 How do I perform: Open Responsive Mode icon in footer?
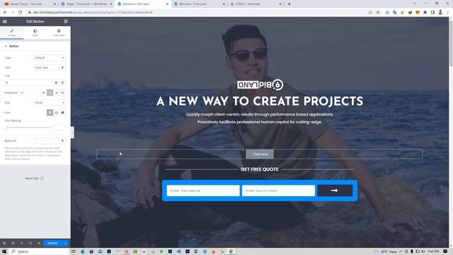pos(30,243)
